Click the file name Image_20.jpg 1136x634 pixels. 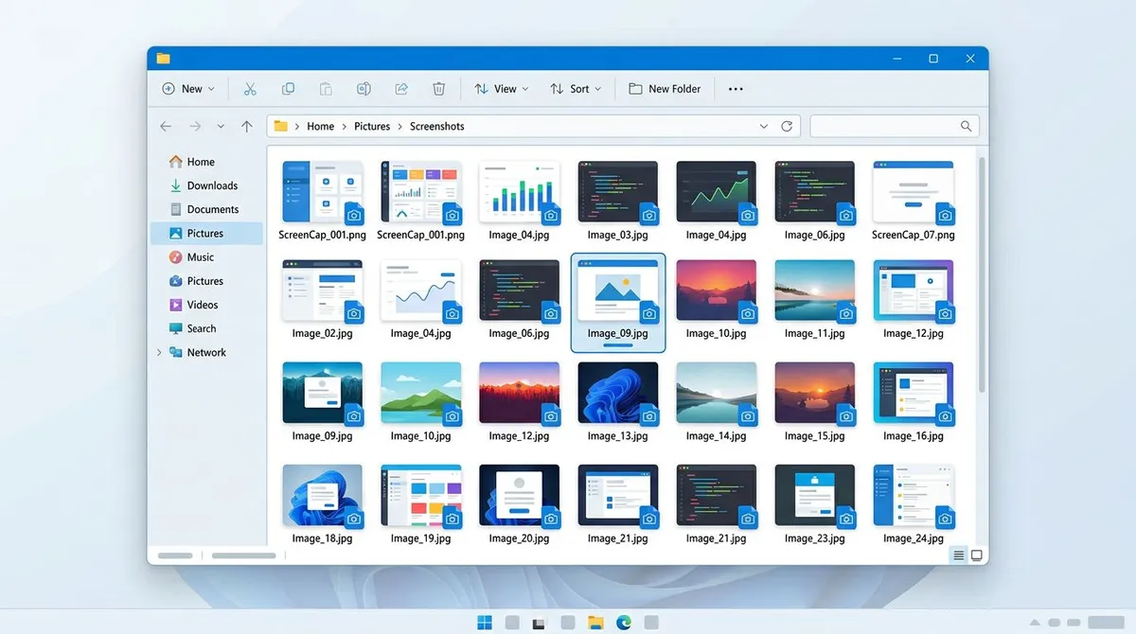coord(519,538)
